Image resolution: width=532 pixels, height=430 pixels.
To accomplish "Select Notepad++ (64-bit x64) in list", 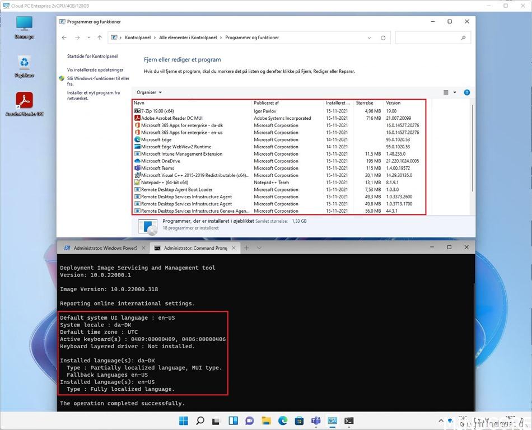I will 164,183.
